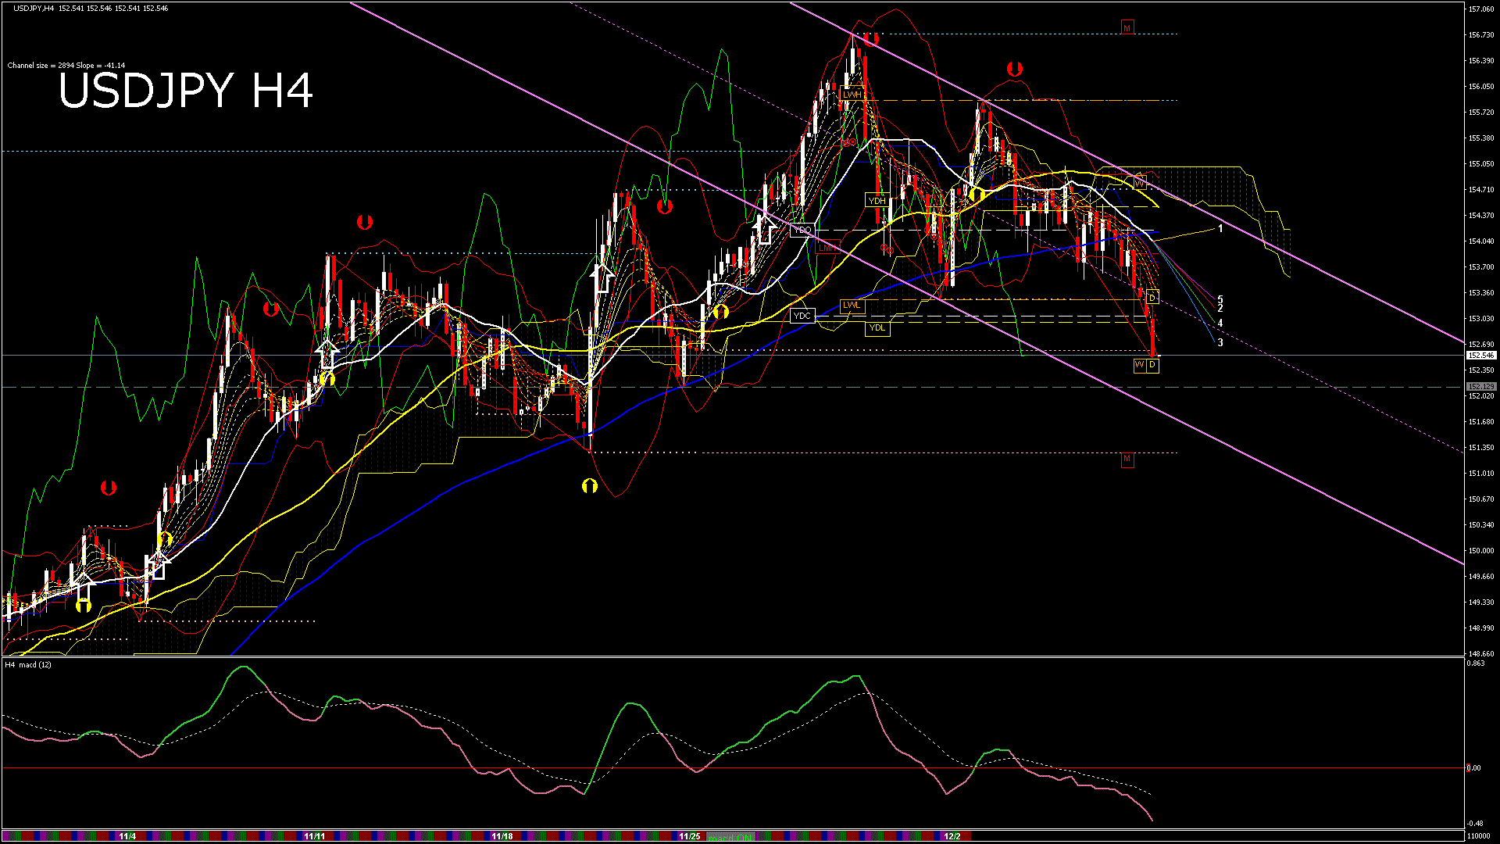Click the LWH last-week-high label
The image size is (1500, 844).
(852, 95)
